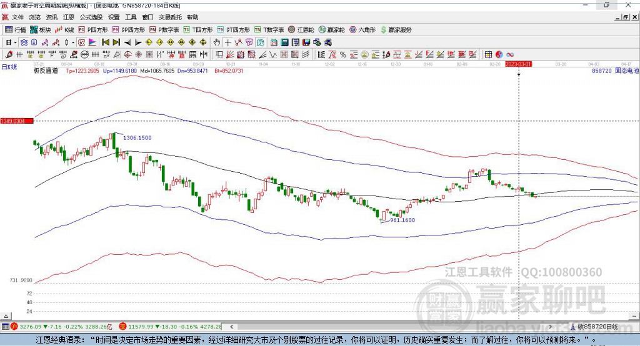The width and height of the screenshot is (640, 346).
Task: Click the hand pan tool icon
Action: click(217, 42)
